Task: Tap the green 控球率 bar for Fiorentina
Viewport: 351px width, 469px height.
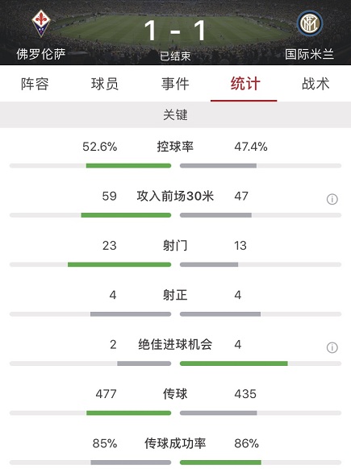Action: click(x=128, y=165)
